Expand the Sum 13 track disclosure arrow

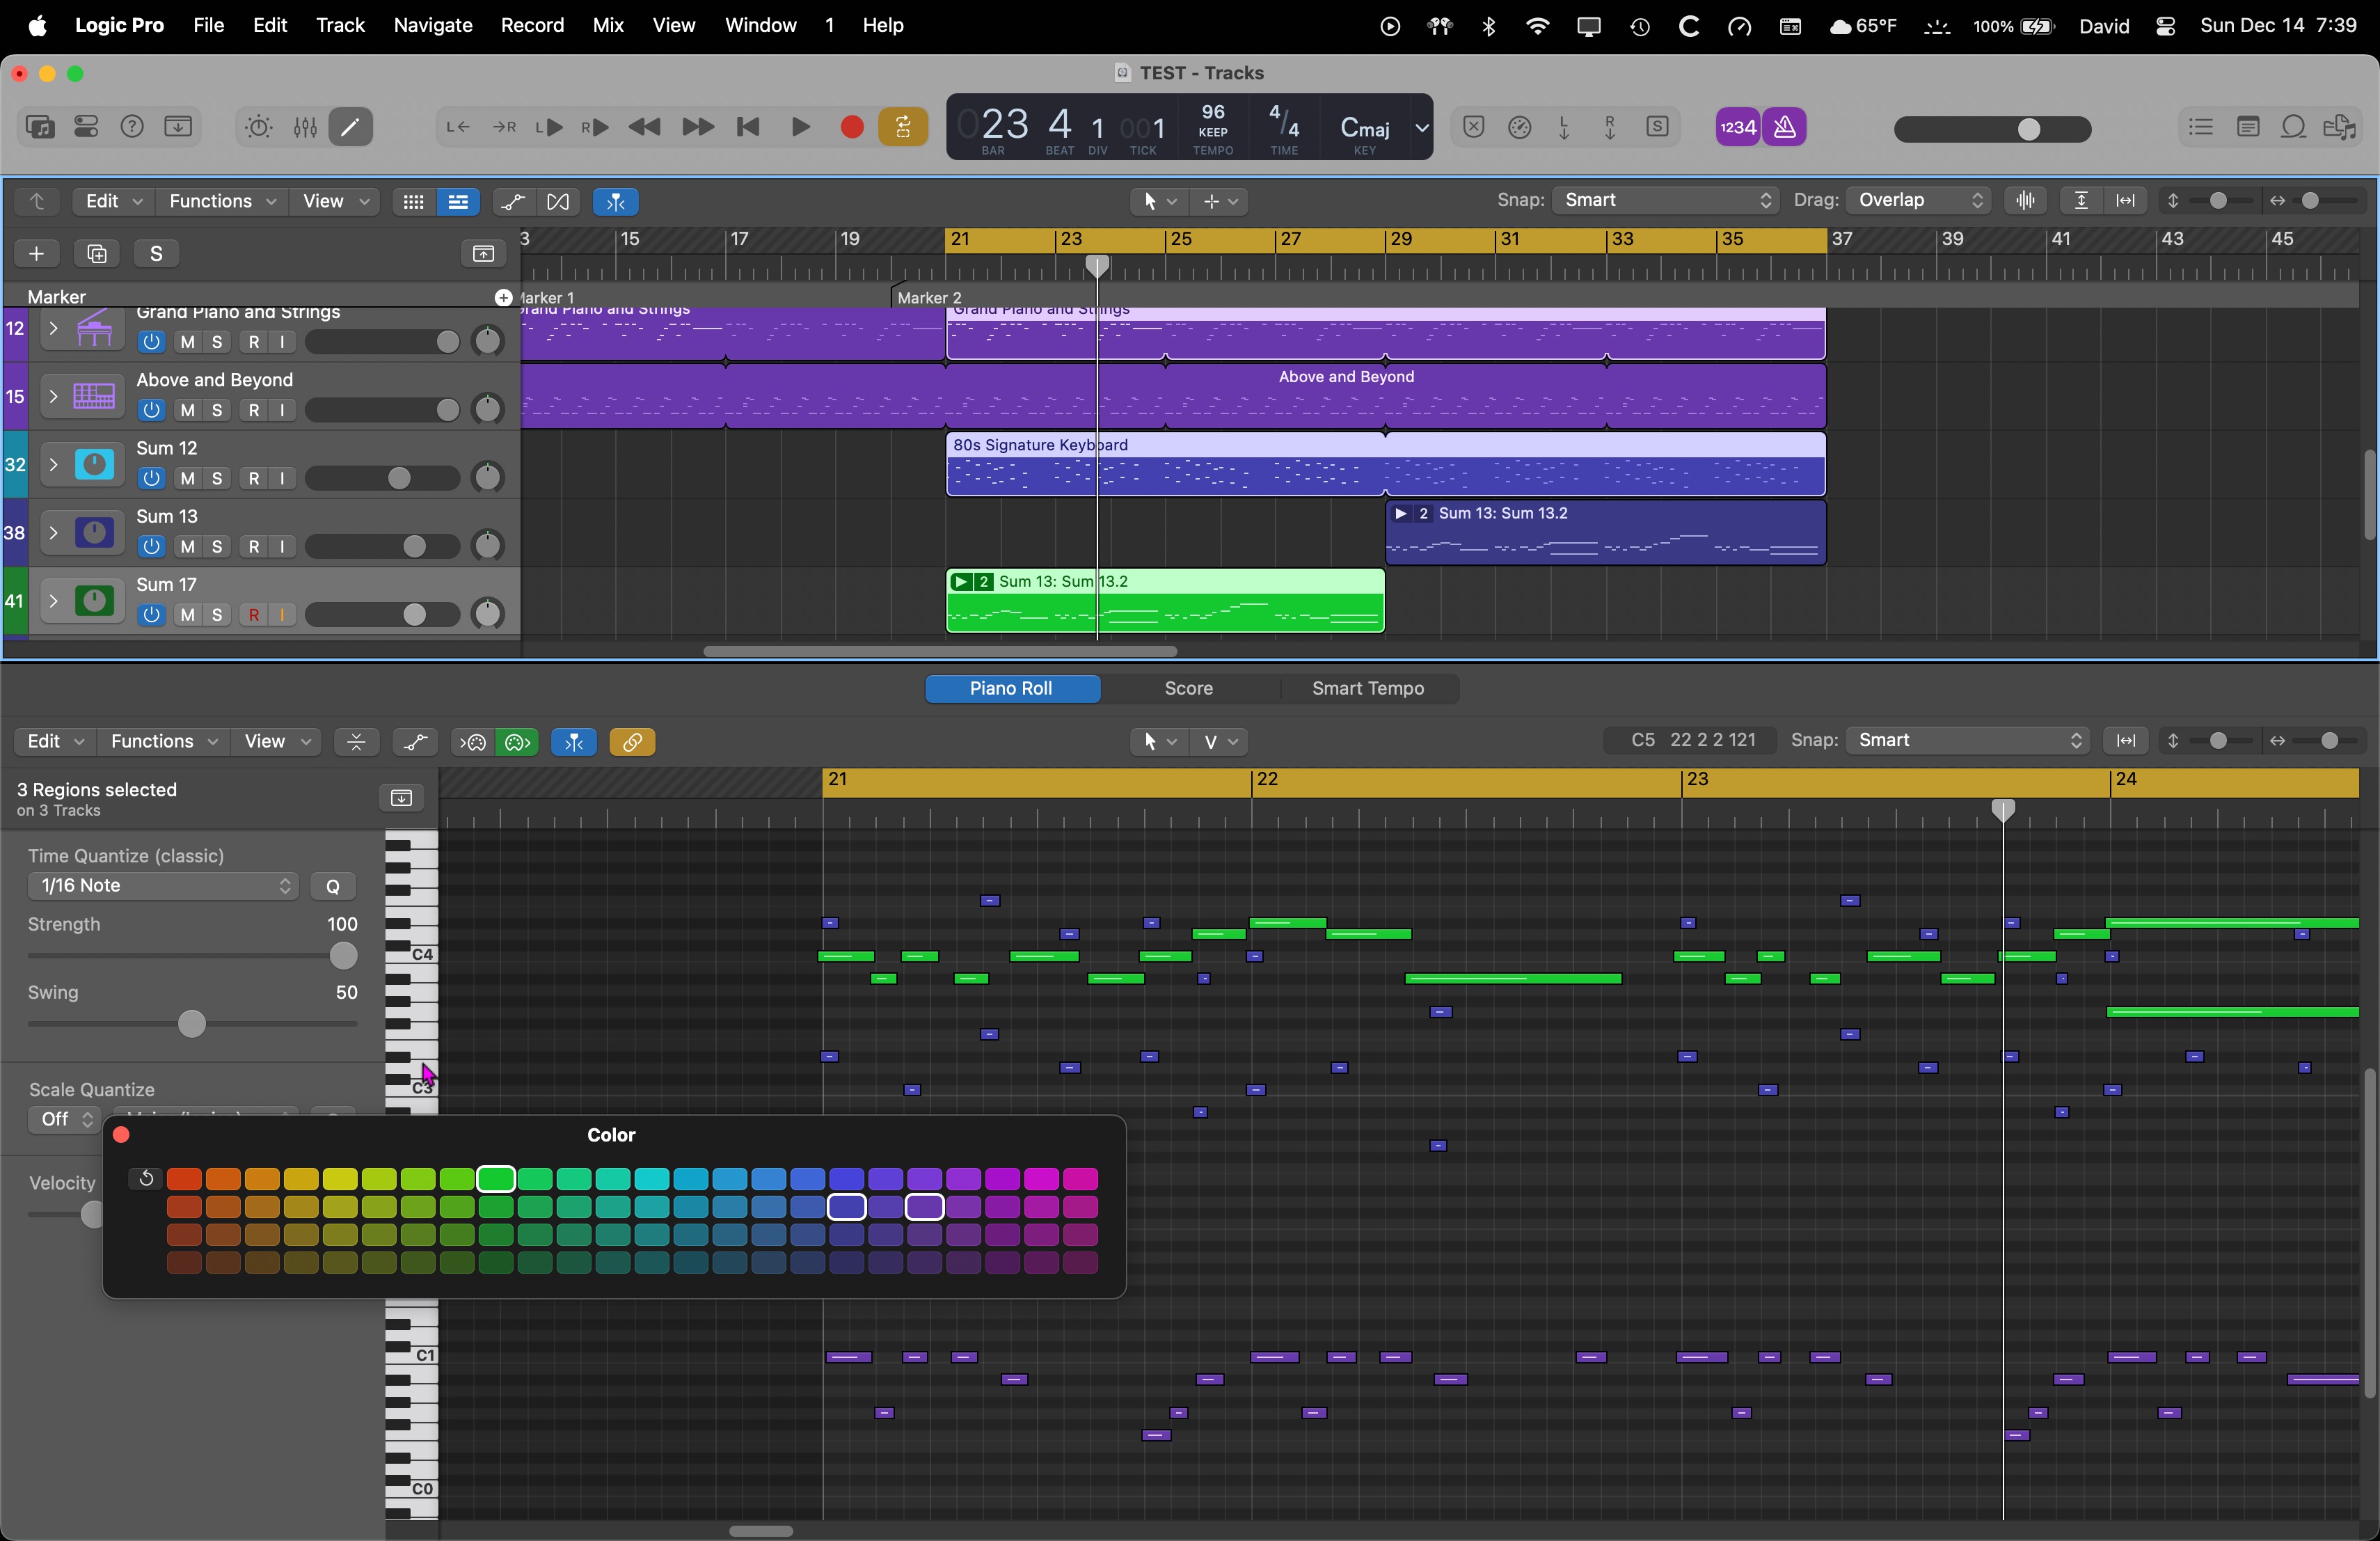click(x=53, y=533)
